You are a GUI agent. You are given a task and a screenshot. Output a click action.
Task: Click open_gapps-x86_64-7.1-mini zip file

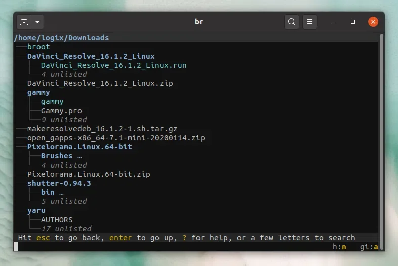click(116, 138)
